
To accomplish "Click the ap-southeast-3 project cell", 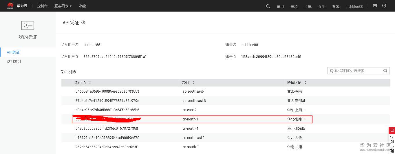I will coord(194,101).
